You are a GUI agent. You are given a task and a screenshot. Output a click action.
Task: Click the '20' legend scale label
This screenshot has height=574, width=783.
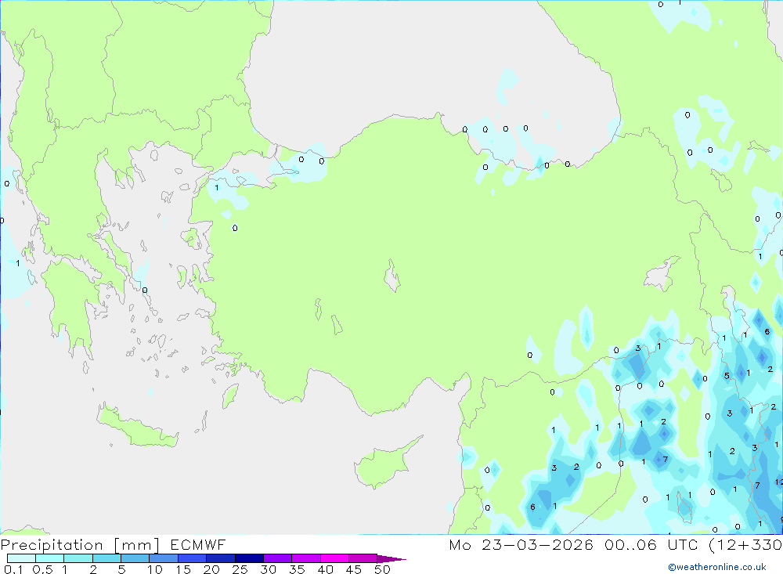(x=211, y=569)
